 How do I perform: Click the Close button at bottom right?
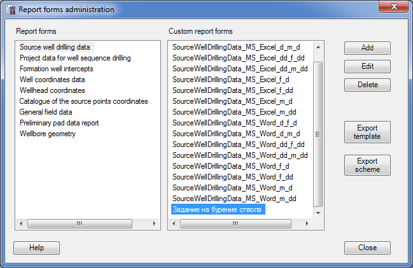(367, 248)
